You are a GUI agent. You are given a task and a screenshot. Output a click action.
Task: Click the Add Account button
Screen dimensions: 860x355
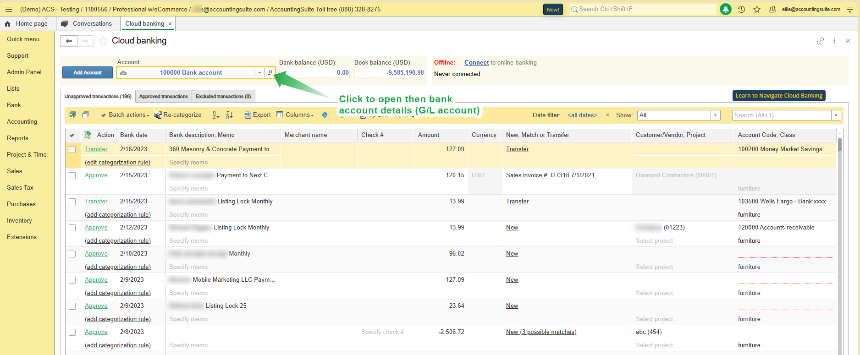(x=88, y=72)
